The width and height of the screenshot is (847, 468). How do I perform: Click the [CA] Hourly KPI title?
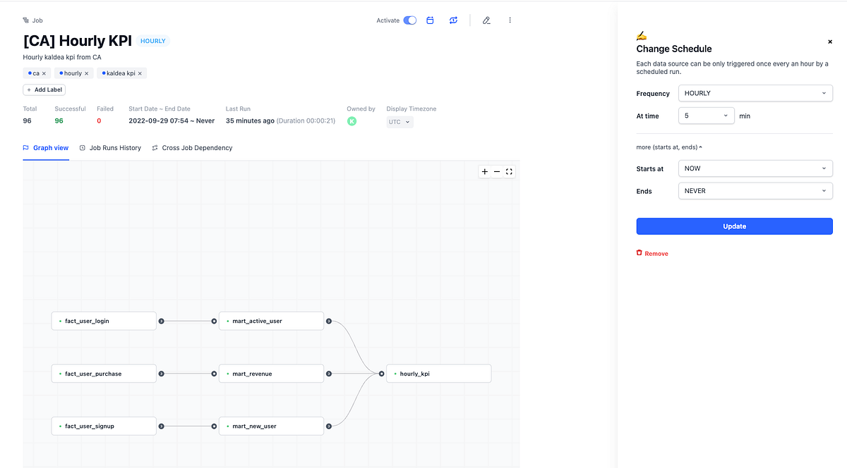click(78, 41)
